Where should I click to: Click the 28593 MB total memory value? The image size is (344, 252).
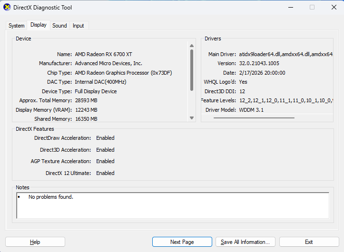pos(86,100)
